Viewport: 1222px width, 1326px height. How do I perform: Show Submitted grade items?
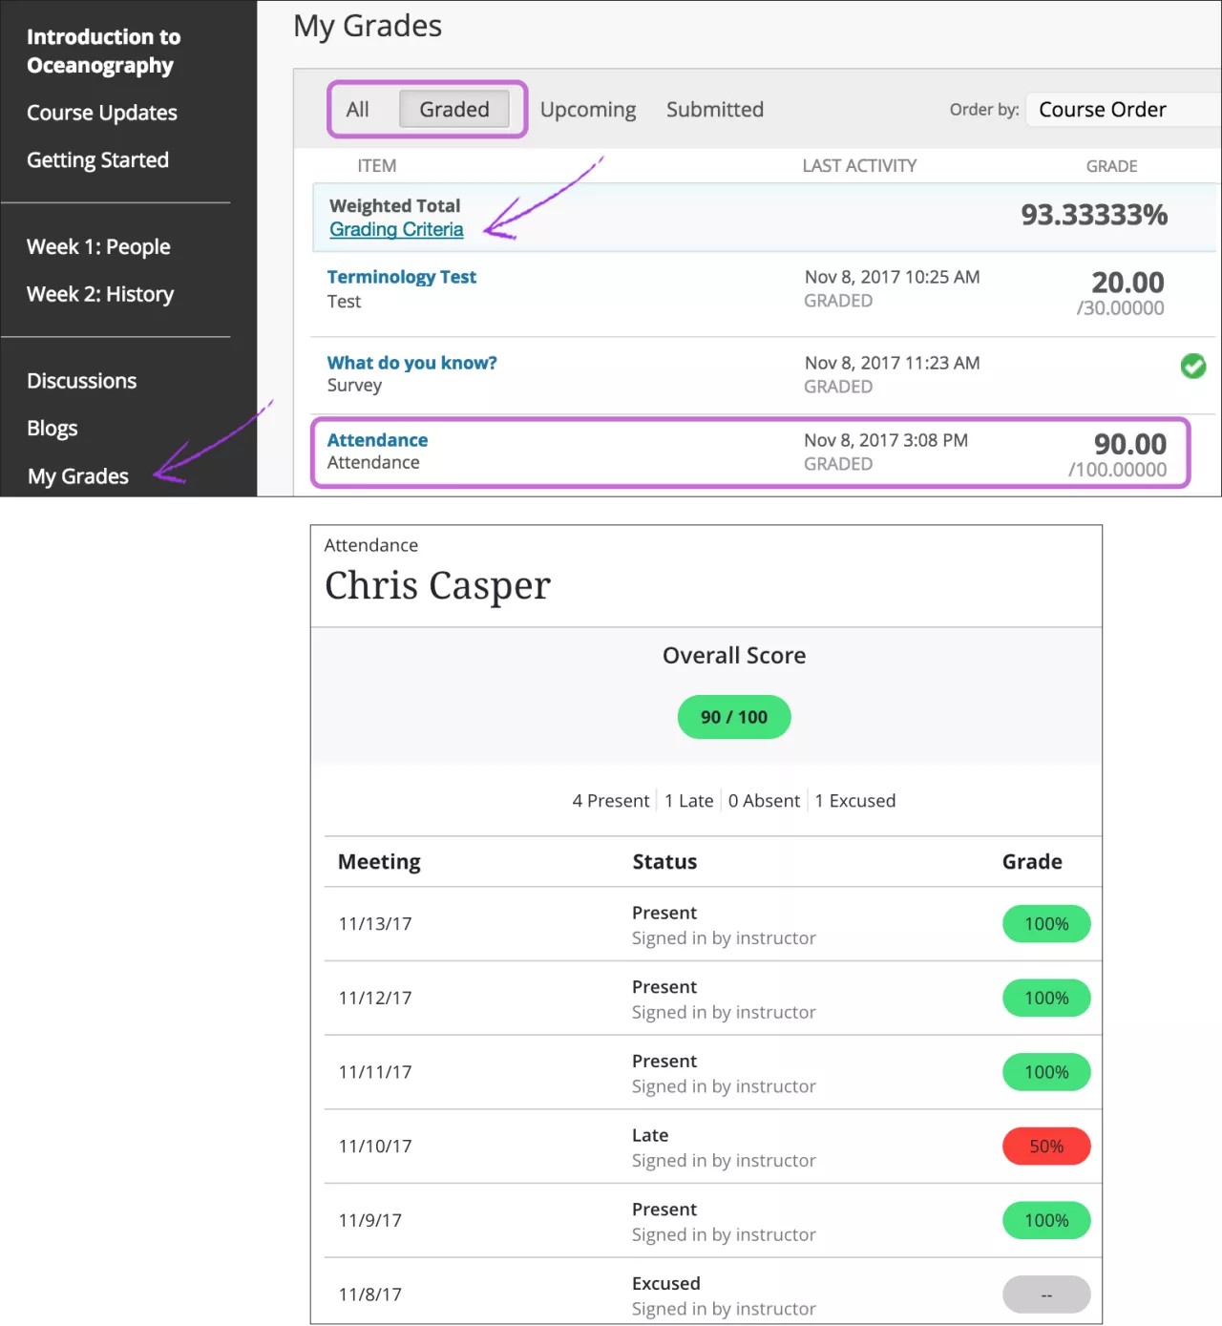(714, 110)
